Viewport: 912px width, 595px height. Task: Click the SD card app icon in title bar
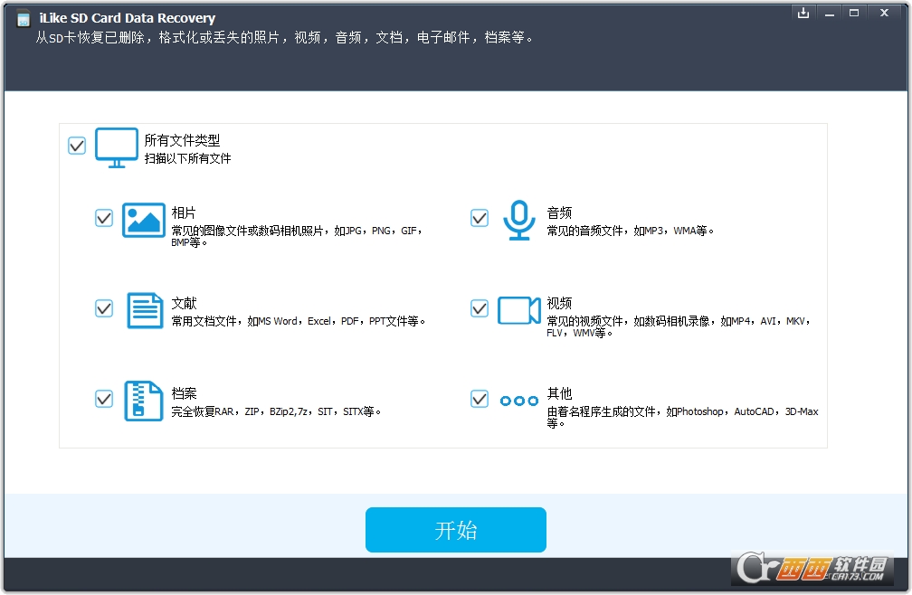click(x=24, y=19)
